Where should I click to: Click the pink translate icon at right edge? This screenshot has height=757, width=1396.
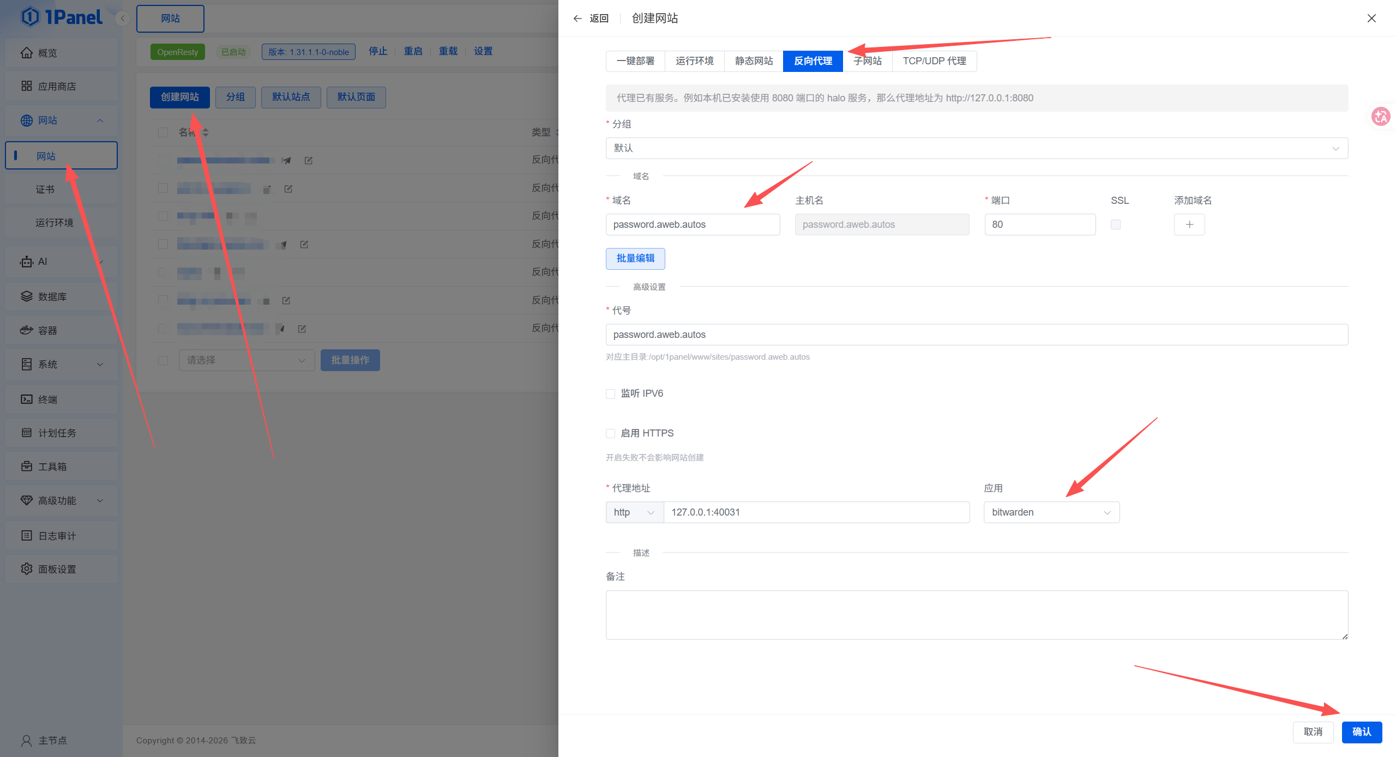[x=1381, y=116]
